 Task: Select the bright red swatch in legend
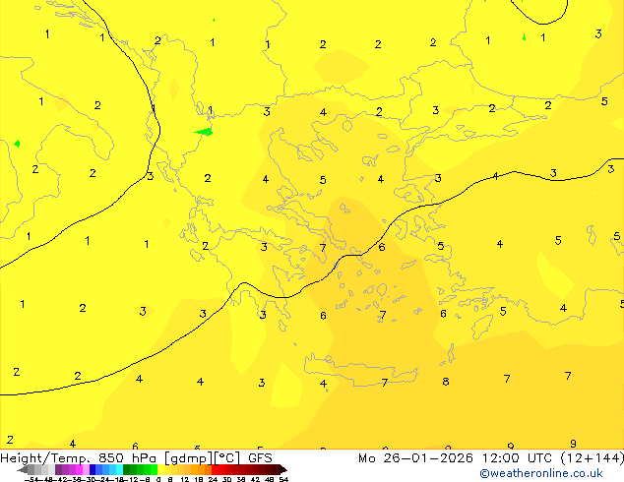coord(215,469)
